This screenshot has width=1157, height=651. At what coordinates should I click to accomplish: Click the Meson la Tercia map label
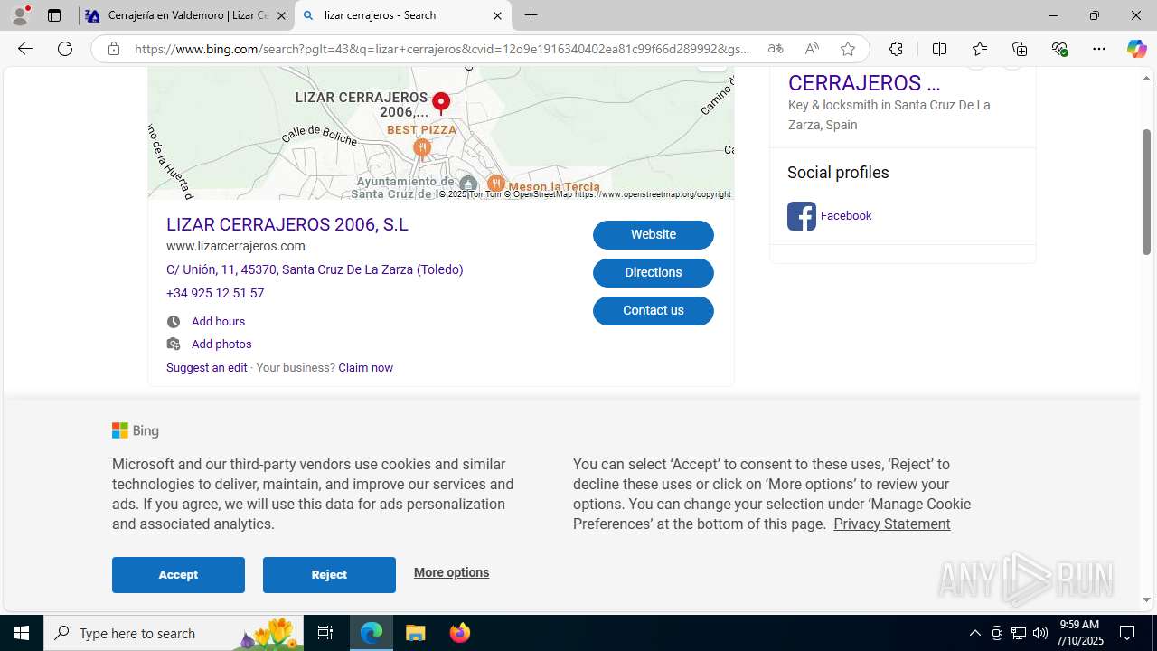pyautogui.click(x=554, y=187)
